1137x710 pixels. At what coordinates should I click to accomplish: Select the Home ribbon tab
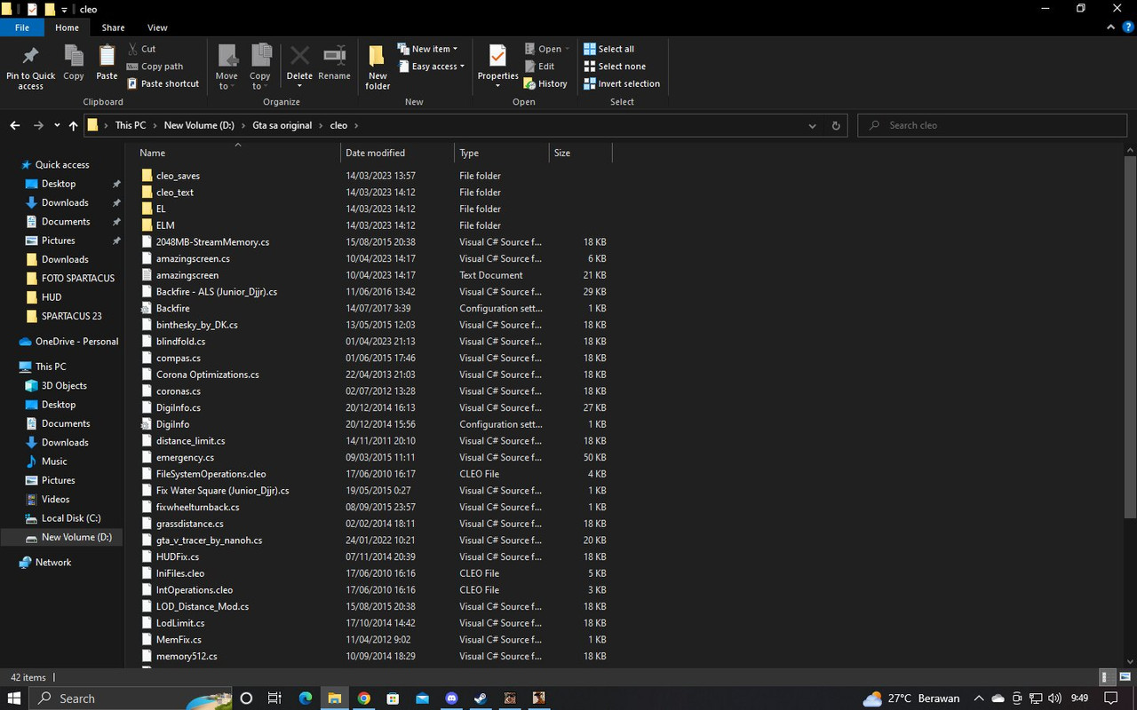click(67, 28)
